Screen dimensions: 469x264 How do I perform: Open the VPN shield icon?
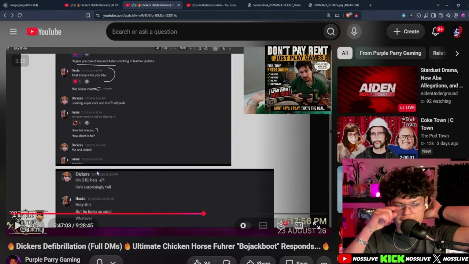(456, 15)
